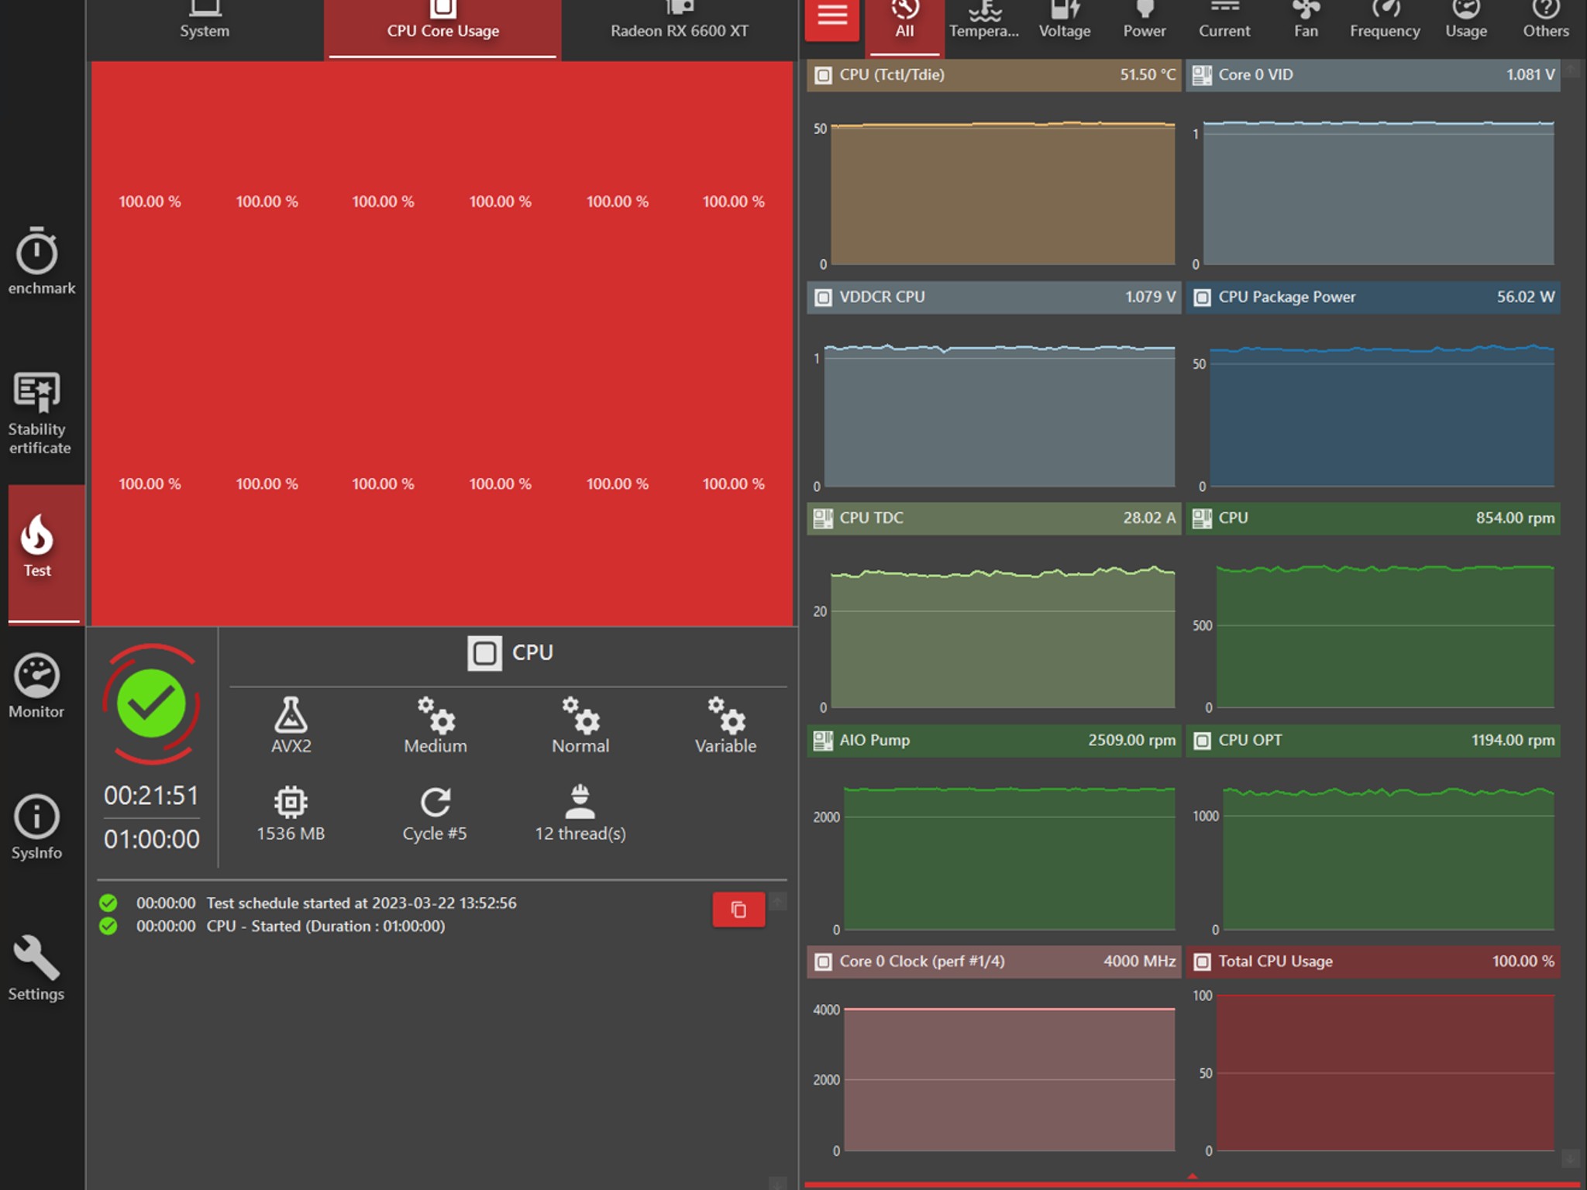Filter sensors by Voltage
The image size is (1587, 1190).
click(x=1064, y=22)
